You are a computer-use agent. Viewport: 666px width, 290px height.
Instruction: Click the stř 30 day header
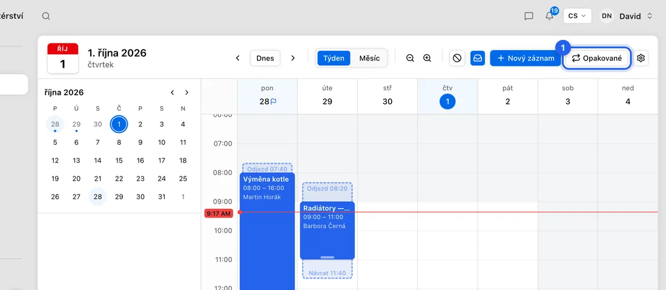tap(387, 95)
